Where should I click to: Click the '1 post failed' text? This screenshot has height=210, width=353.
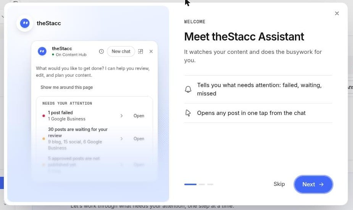60,112
